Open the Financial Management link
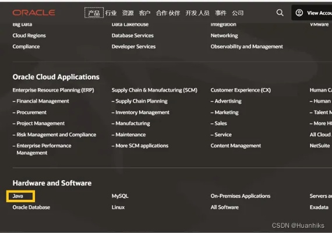This screenshot has height=233, width=332. (43, 101)
